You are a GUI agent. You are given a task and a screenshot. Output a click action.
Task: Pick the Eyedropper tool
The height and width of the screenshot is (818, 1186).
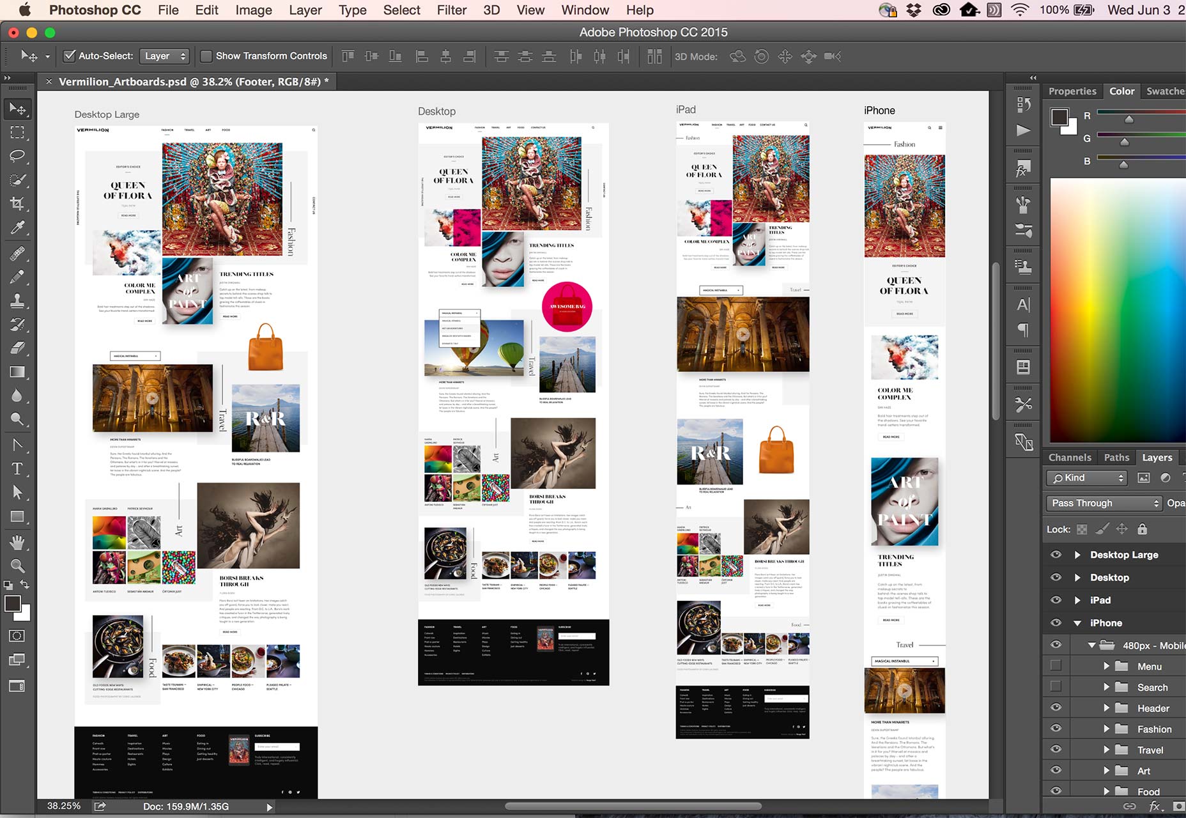17,228
